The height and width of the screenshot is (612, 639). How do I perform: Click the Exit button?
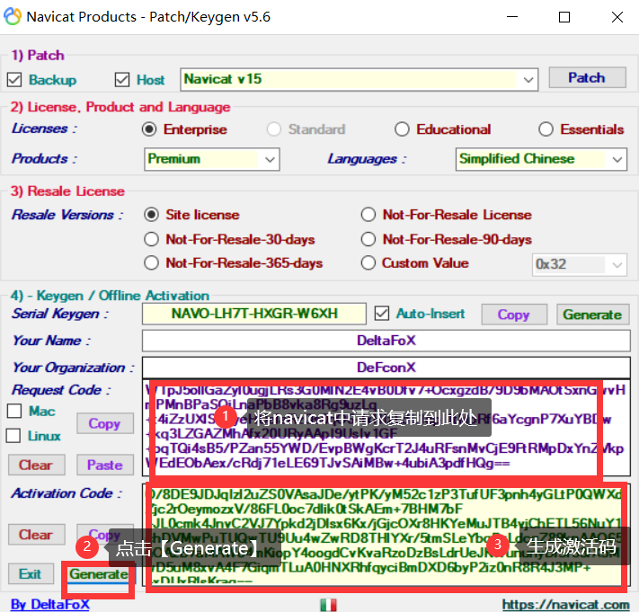point(31,573)
